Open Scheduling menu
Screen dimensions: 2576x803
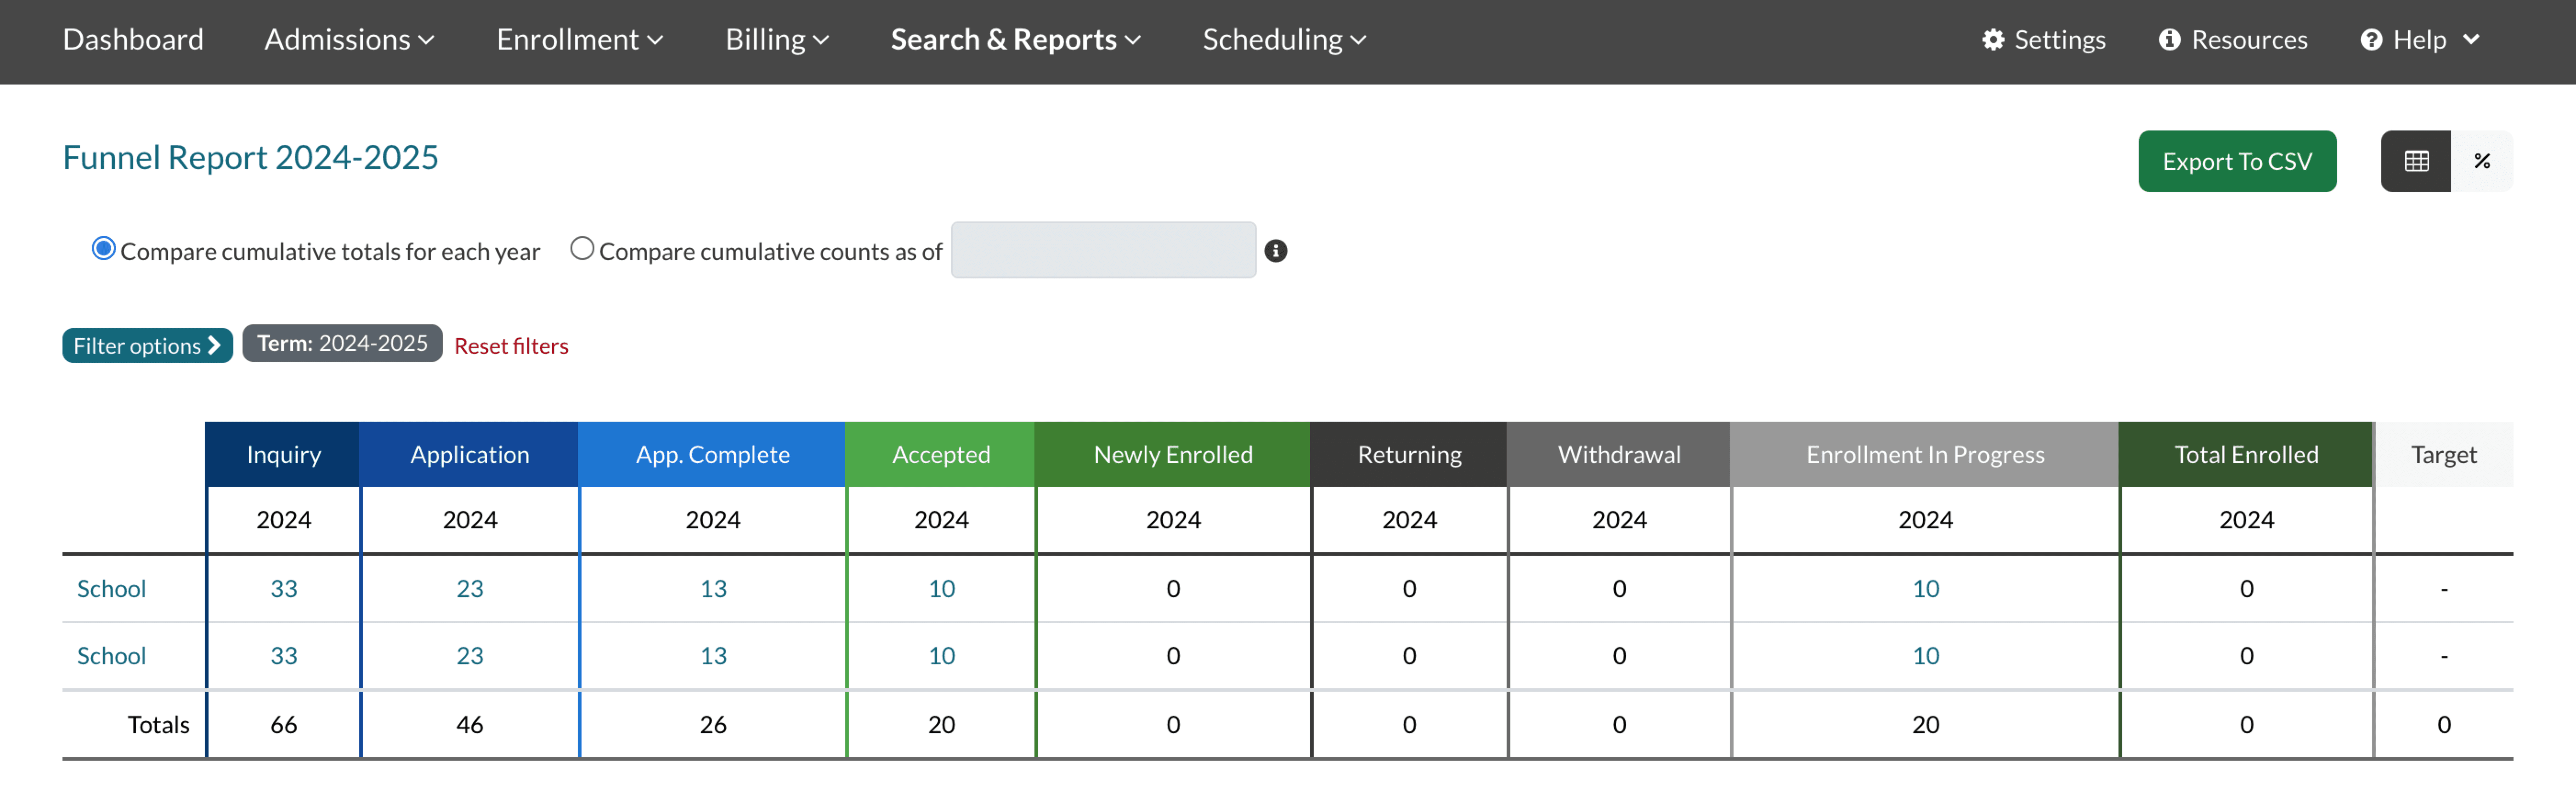(1283, 40)
